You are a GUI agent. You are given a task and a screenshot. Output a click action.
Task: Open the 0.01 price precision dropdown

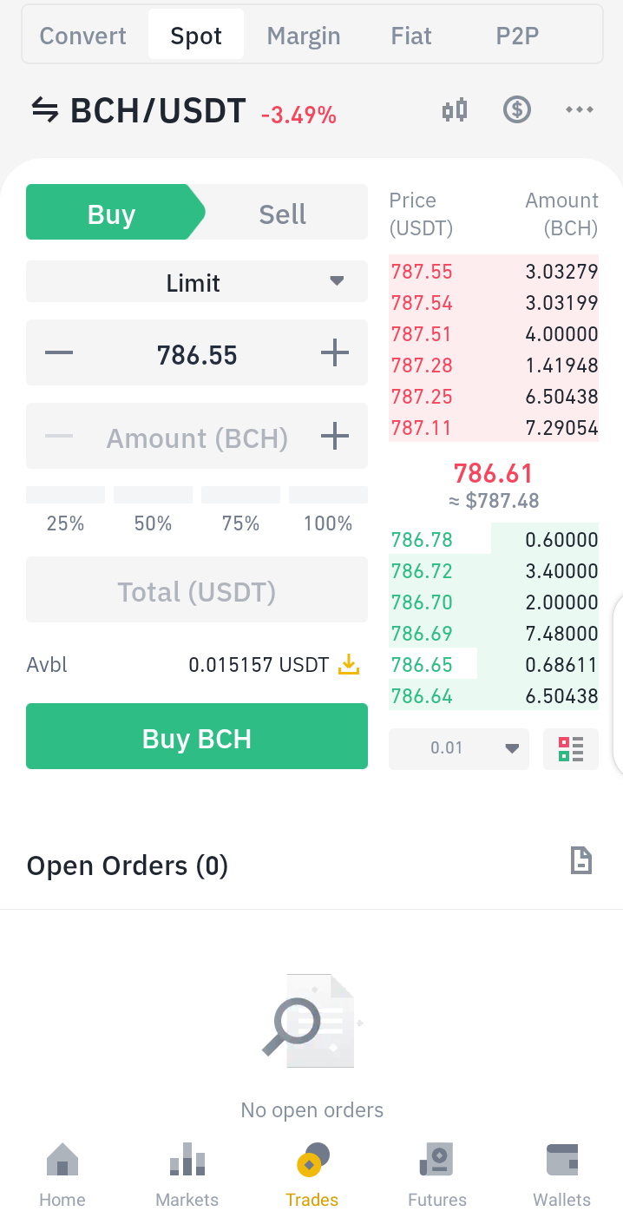[x=459, y=748]
